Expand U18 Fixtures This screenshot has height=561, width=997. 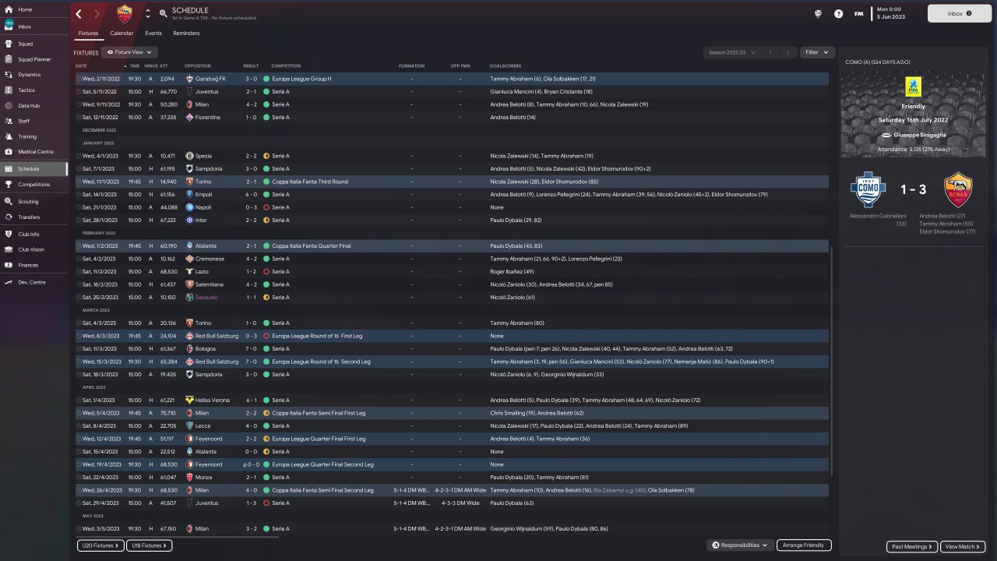coord(149,545)
